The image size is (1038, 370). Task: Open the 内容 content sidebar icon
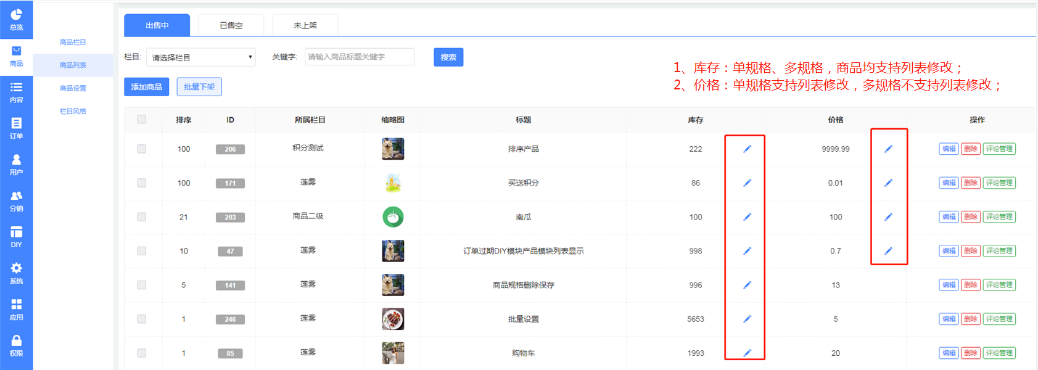(16, 92)
